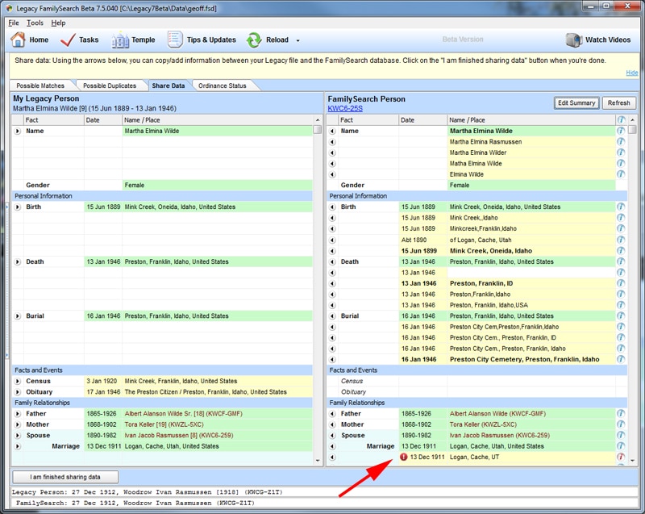Open the Reload dropdown arrow
The image size is (645, 514).
coord(298,40)
